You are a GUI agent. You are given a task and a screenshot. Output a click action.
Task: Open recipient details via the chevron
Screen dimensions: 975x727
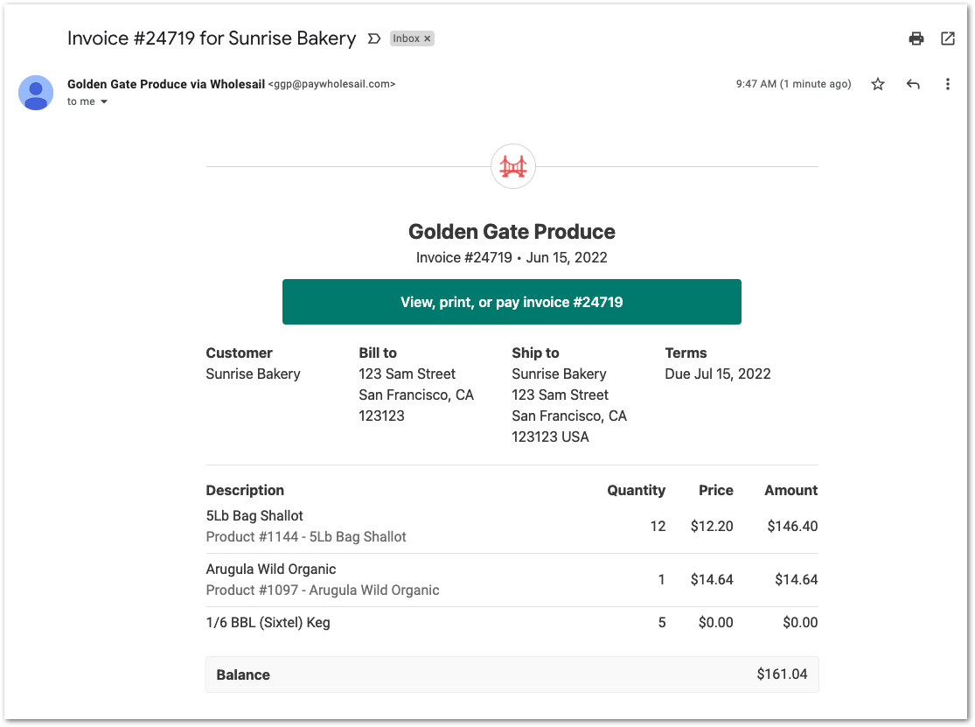click(102, 101)
